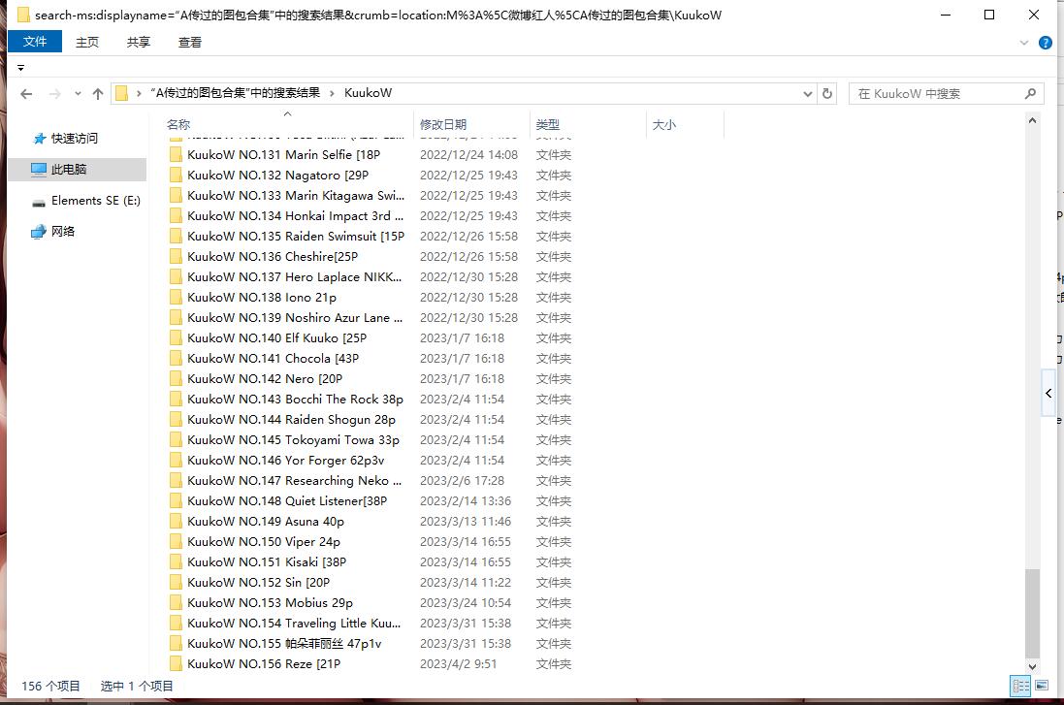Click the Elements SE drive icon
The width and height of the screenshot is (1064, 705).
pyautogui.click(x=39, y=201)
